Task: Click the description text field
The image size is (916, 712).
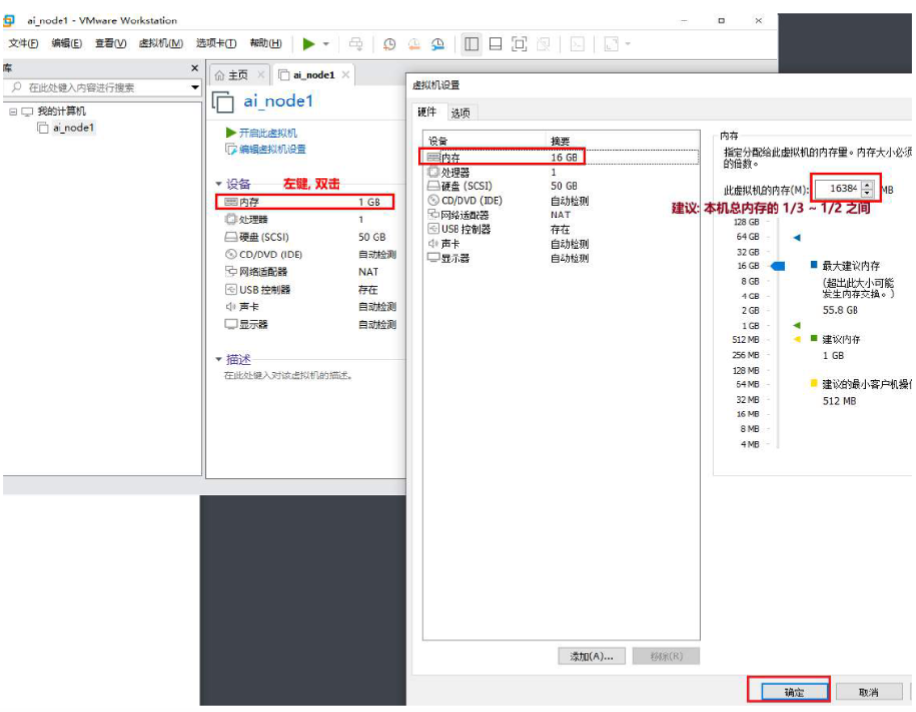Action: click(x=289, y=376)
